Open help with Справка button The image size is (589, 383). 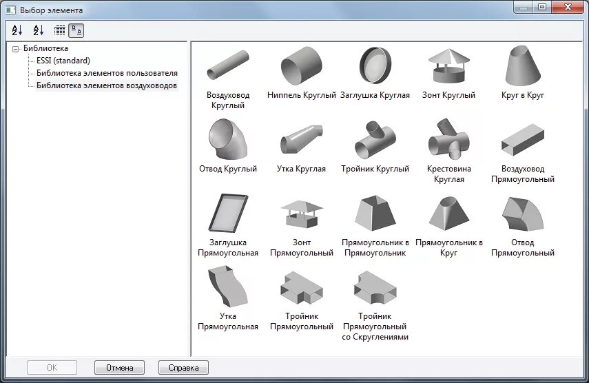pos(183,368)
